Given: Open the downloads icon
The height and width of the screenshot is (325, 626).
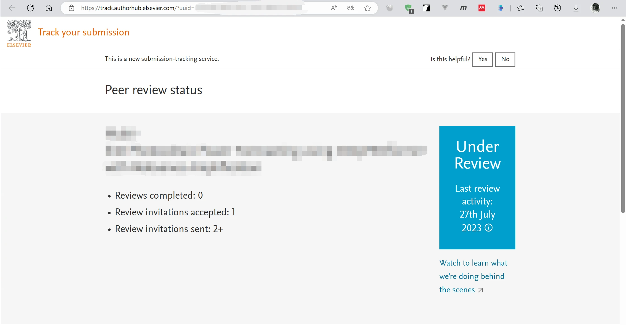Looking at the screenshot, I should coord(576,8).
